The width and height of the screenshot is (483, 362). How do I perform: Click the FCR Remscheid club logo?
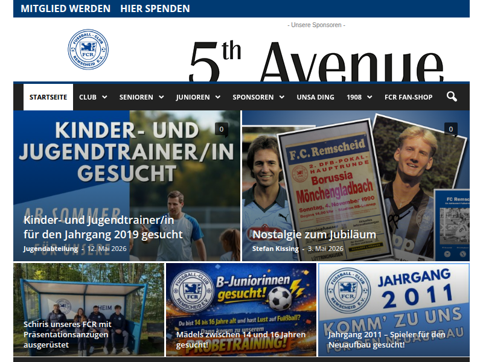tap(88, 49)
